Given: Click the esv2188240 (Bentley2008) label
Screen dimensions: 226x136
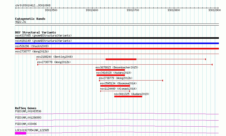Looking at the screenshot, I should 55,57.
